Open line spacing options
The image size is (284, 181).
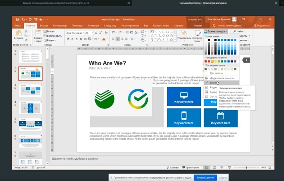137,33
